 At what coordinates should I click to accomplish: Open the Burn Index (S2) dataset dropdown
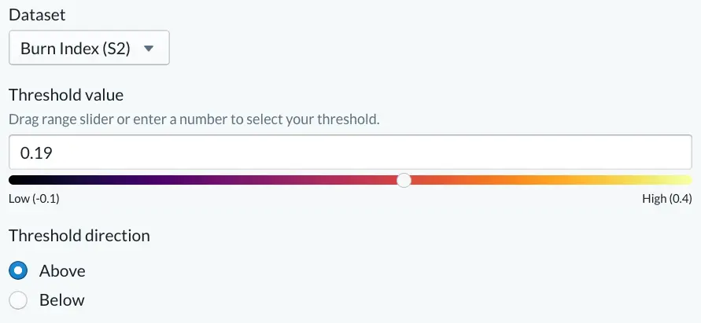[89, 48]
